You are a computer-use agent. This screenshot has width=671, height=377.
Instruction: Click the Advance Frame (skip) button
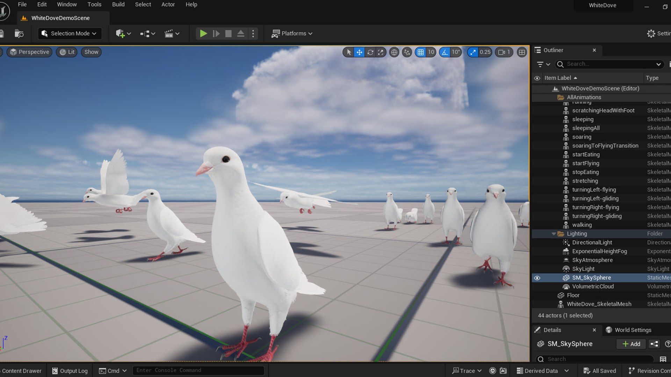pyautogui.click(x=216, y=34)
